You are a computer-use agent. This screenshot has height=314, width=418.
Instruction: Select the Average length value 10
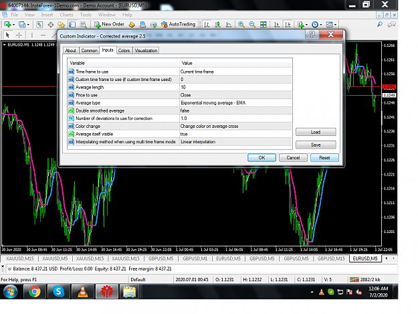click(x=236, y=87)
